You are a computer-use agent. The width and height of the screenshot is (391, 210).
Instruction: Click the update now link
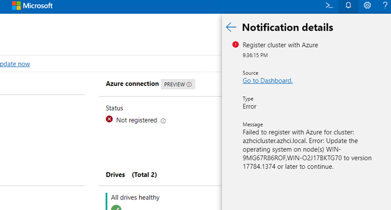point(15,64)
